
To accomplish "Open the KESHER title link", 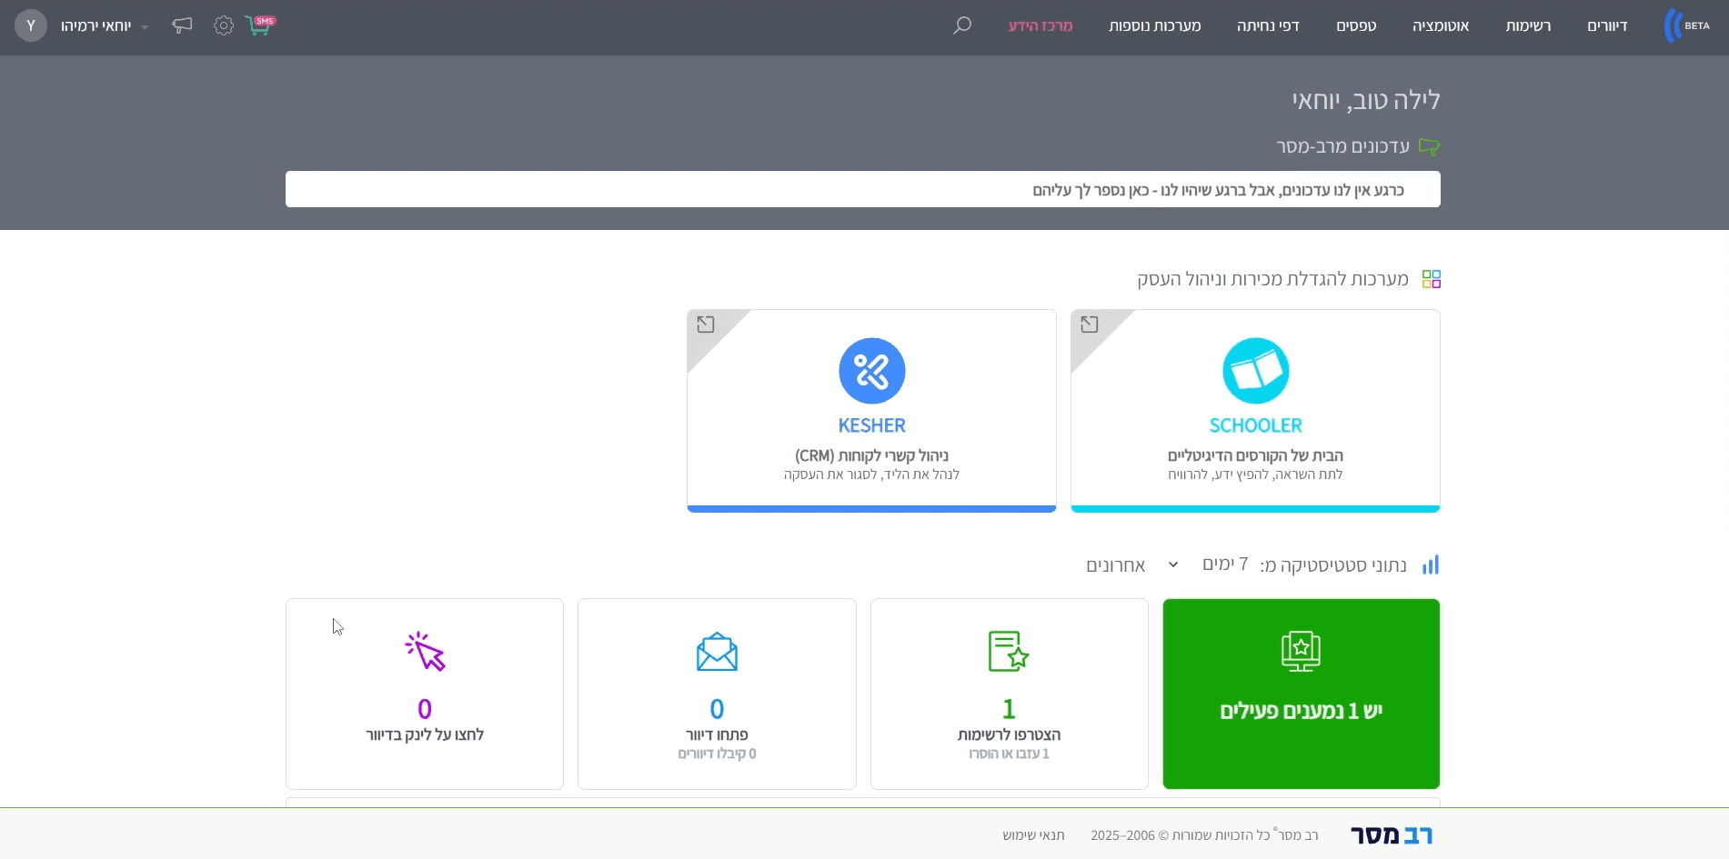I will point(871,425).
